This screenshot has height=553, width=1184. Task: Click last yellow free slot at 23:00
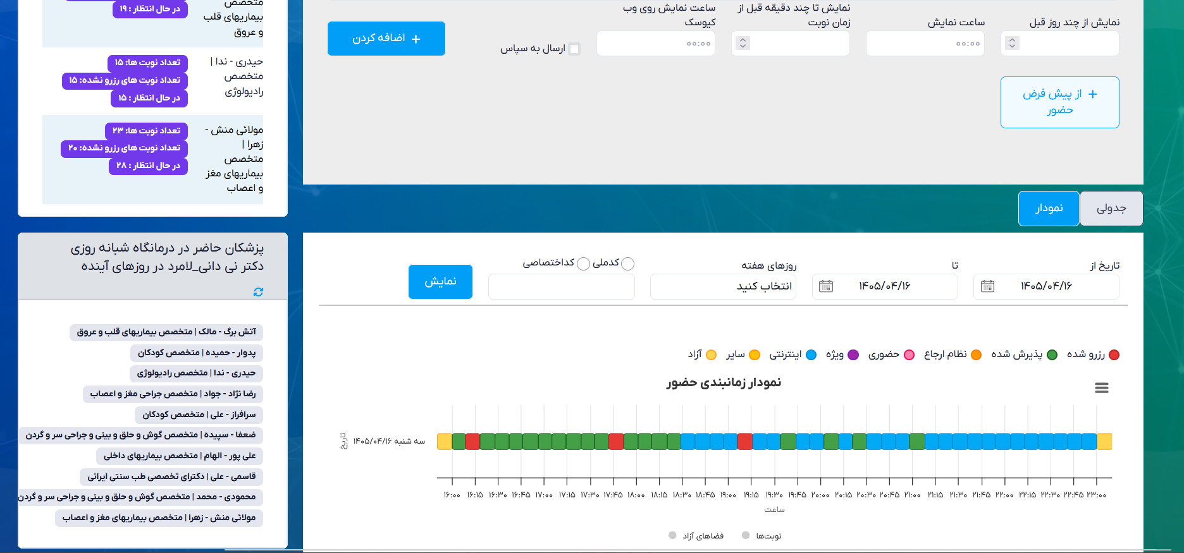pos(1104,442)
